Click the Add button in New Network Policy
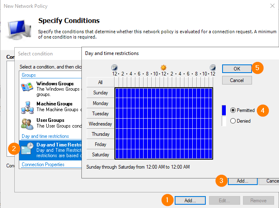 [x=190, y=201]
